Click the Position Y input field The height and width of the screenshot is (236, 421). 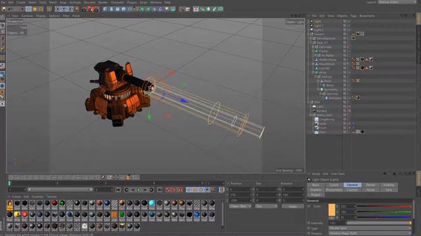(x=241, y=195)
